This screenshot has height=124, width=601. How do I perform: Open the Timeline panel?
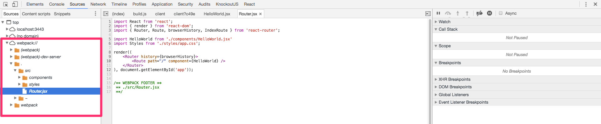119,4
